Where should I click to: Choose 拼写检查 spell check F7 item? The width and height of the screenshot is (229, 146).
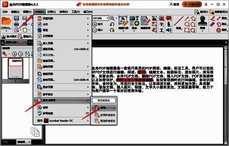pyautogui.click(x=63, y=114)
